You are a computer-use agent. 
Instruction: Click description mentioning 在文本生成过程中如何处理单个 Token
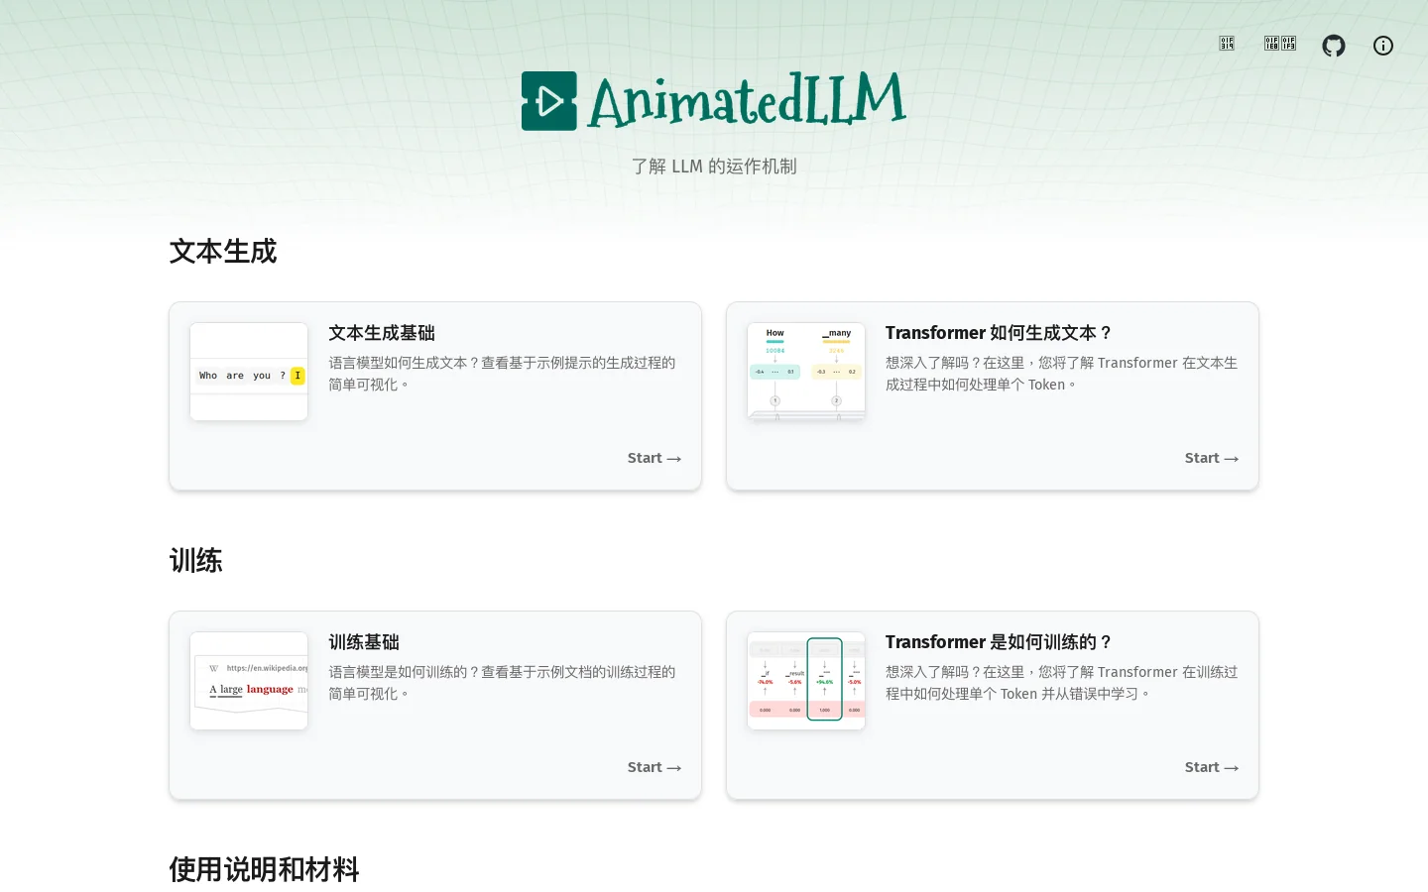coord(1061,374)
